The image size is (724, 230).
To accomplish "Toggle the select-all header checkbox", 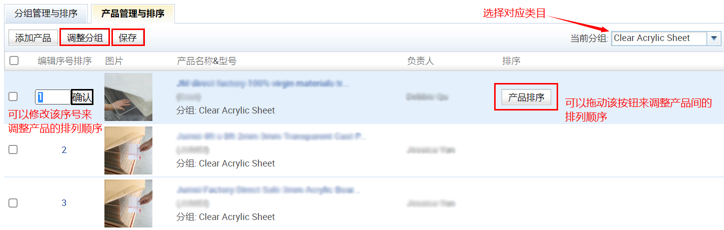I will tap(14, 60).
